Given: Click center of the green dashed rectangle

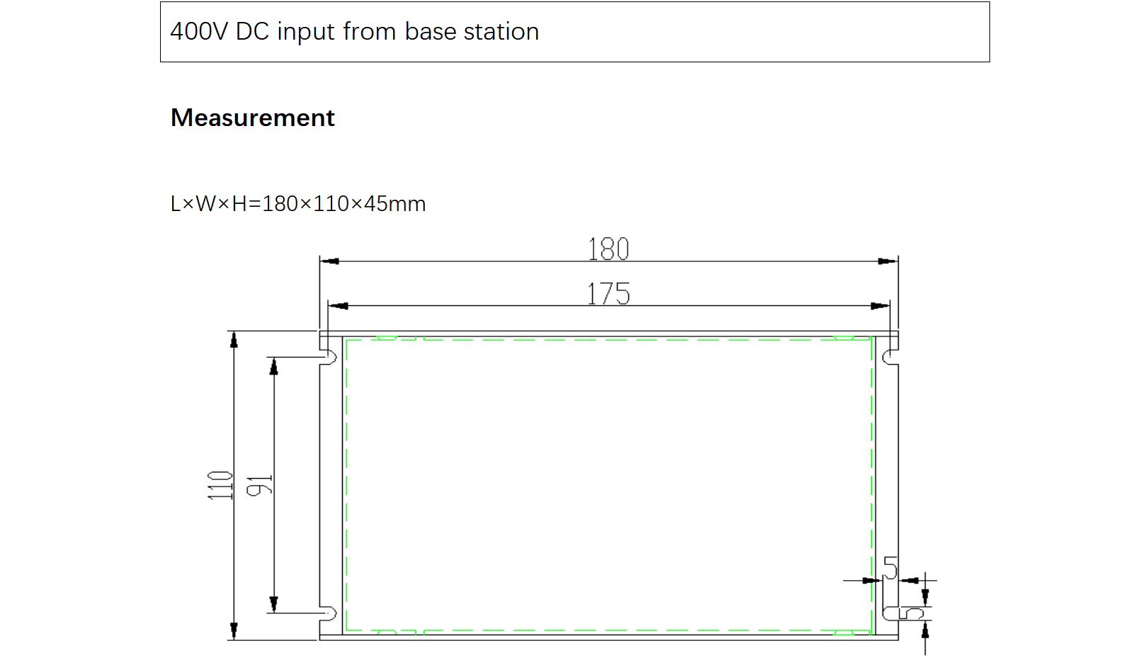Looking at the screenshot, I should [608, 485].
